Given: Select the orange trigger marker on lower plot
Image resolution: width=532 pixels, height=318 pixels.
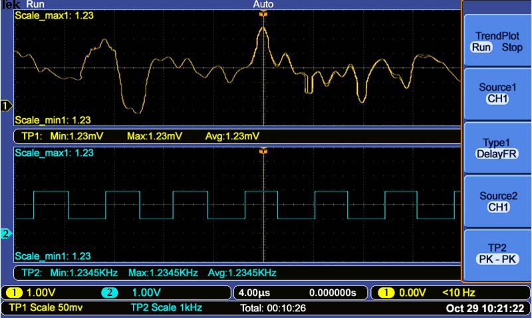Looking at the screenshot, I should (264, 151).
